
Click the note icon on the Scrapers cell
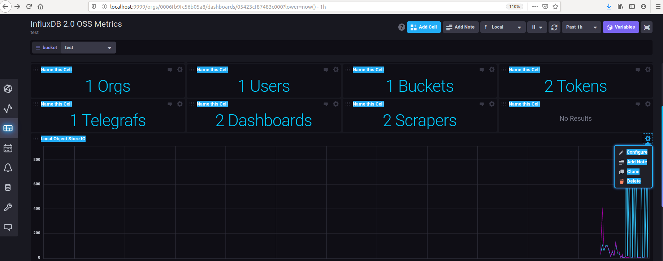click(x=482, y=104)
